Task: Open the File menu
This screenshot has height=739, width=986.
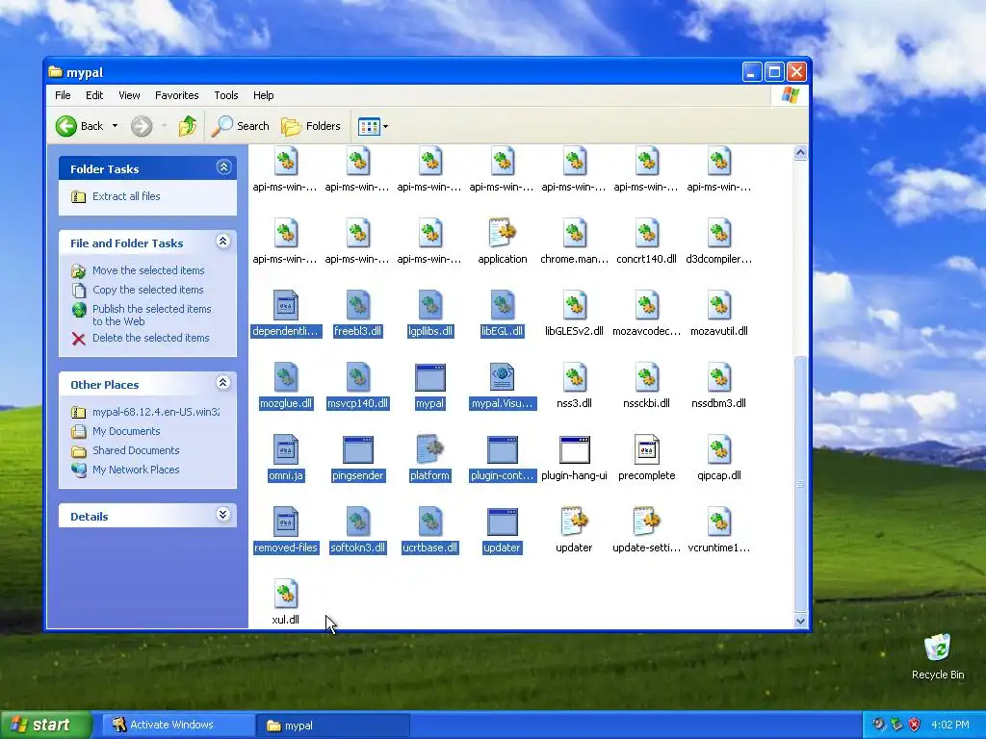Action: (x=63, y=95)
